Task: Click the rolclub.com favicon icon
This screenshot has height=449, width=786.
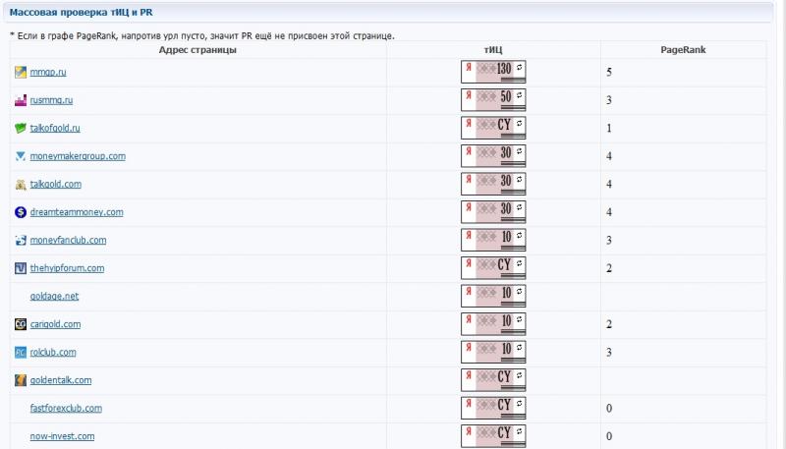Action: (21, 353)
